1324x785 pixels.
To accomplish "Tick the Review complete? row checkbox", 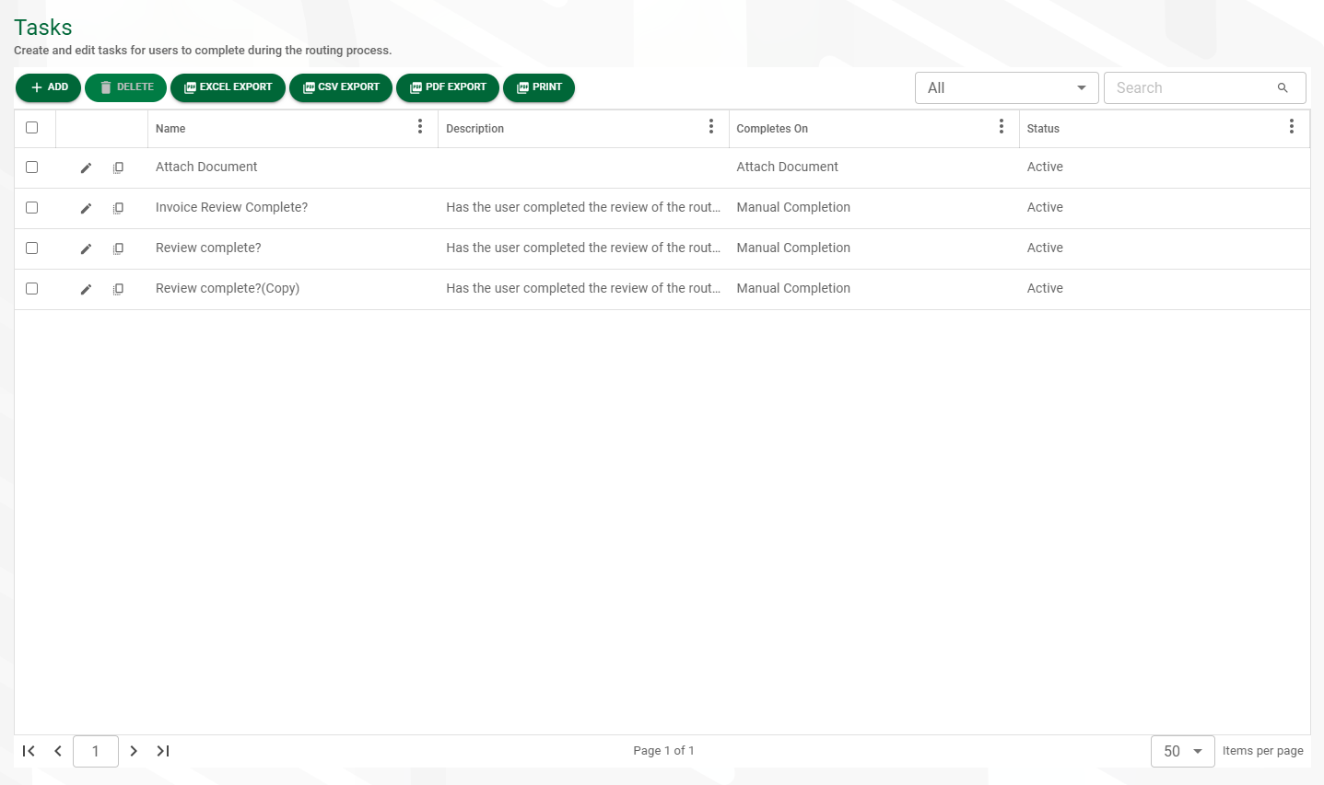I will click(32, 248).
